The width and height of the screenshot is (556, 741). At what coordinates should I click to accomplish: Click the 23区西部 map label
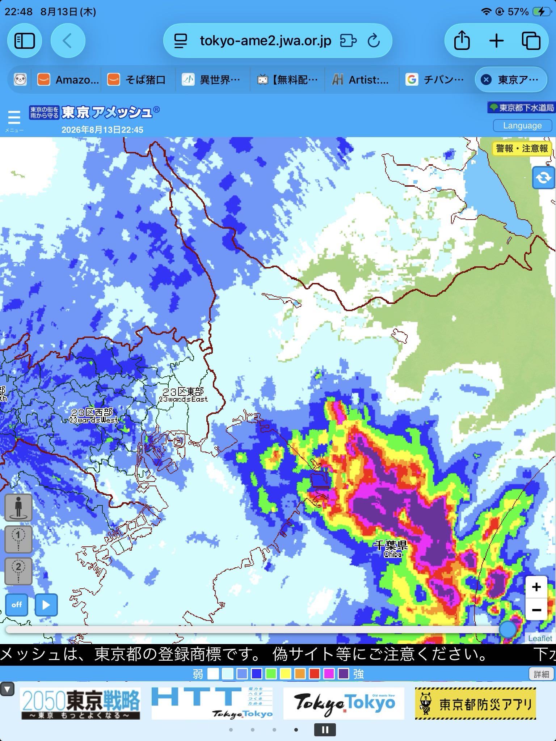(93, 415)
